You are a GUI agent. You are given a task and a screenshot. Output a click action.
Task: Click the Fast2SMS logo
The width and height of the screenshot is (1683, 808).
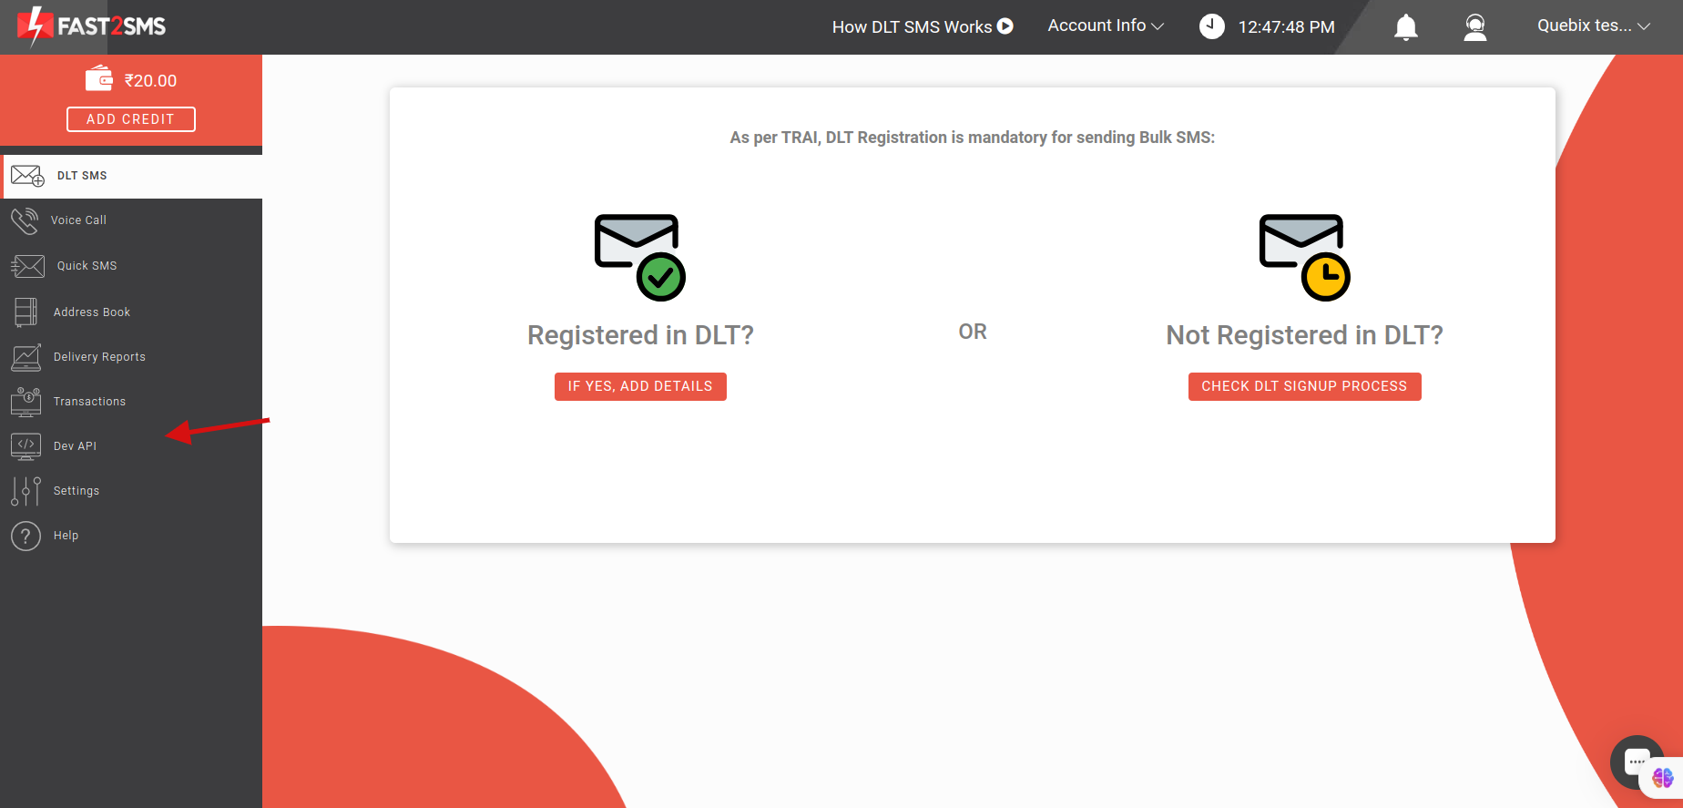[91, 26]
